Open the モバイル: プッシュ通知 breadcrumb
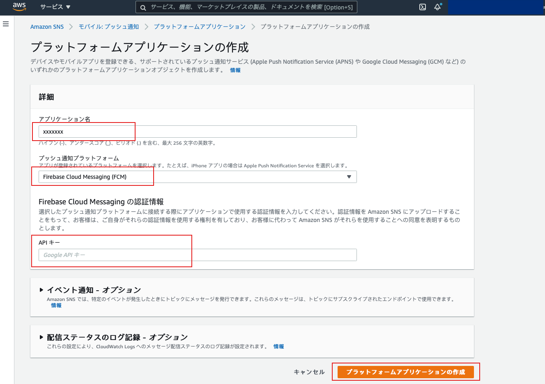Image resolution: width=545 pixels, height=384 pixels. pyautogui.click(x=109, y=26)
